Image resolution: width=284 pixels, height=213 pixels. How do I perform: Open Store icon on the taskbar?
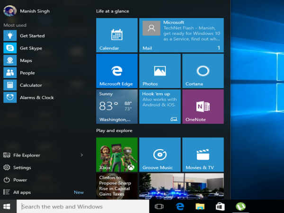tap(220, 206)
